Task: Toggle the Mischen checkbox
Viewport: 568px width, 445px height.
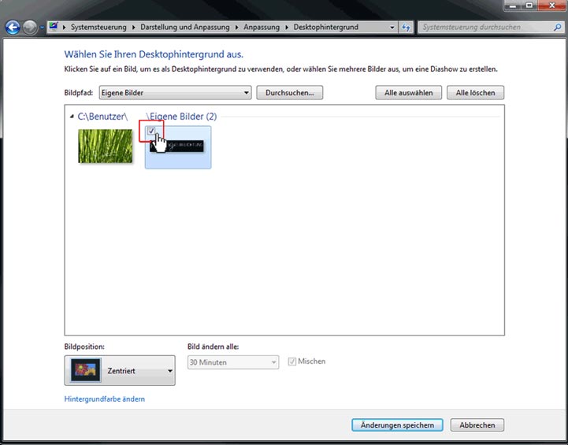Action: [x=292, y=362]
